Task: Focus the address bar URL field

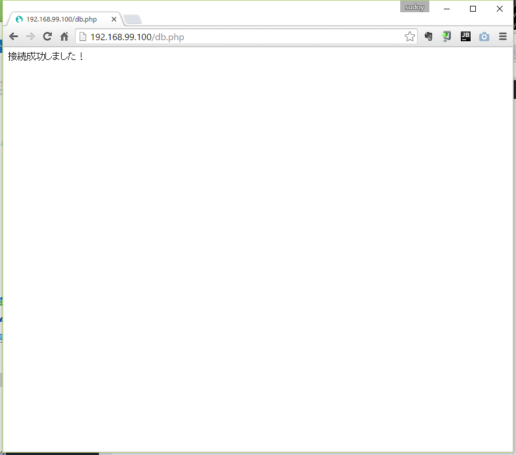Action: click(x=244, y=37)
